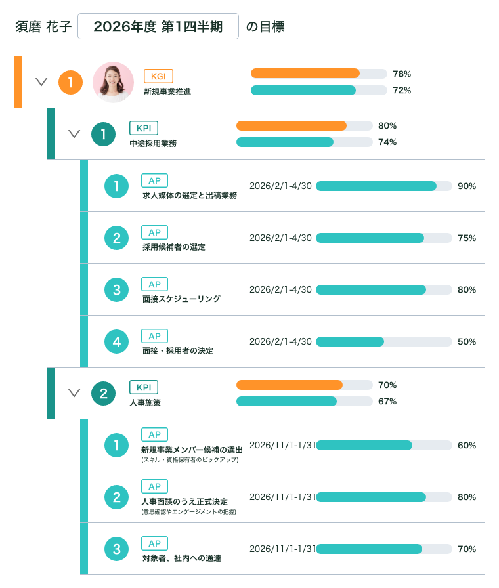
Task: Click the KPI tag above 中途採用業務
Action: point(144,128)
